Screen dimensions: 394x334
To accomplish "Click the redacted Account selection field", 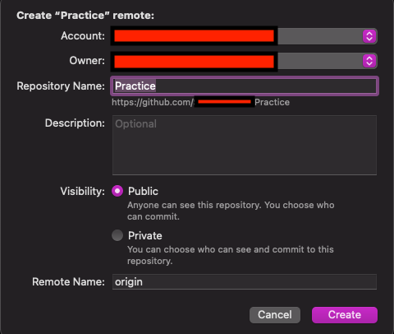I will click(244, 36).
